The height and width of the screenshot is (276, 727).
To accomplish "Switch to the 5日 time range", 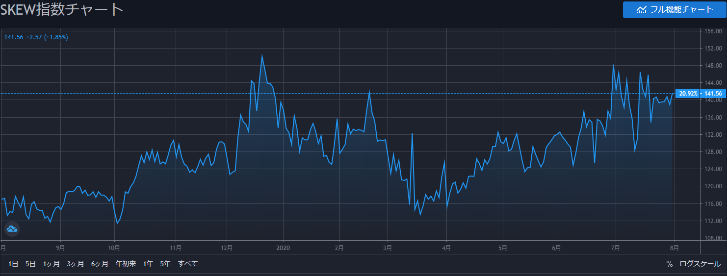I will [x=30, y=264].
